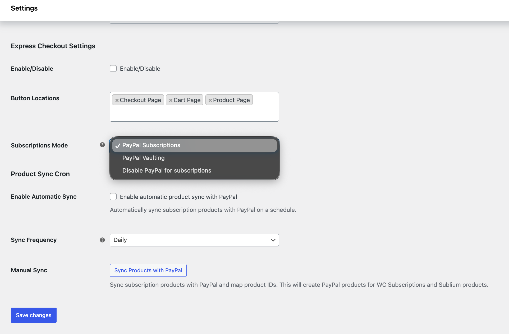509x334 pixels.
Task: Remove the Checkout Page button location tag
Action: pyautogui.click(x=117, y=100)
